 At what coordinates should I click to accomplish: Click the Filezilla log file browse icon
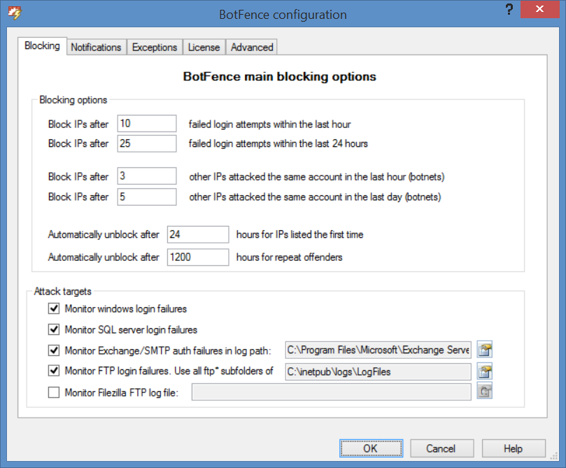(484, 391)
